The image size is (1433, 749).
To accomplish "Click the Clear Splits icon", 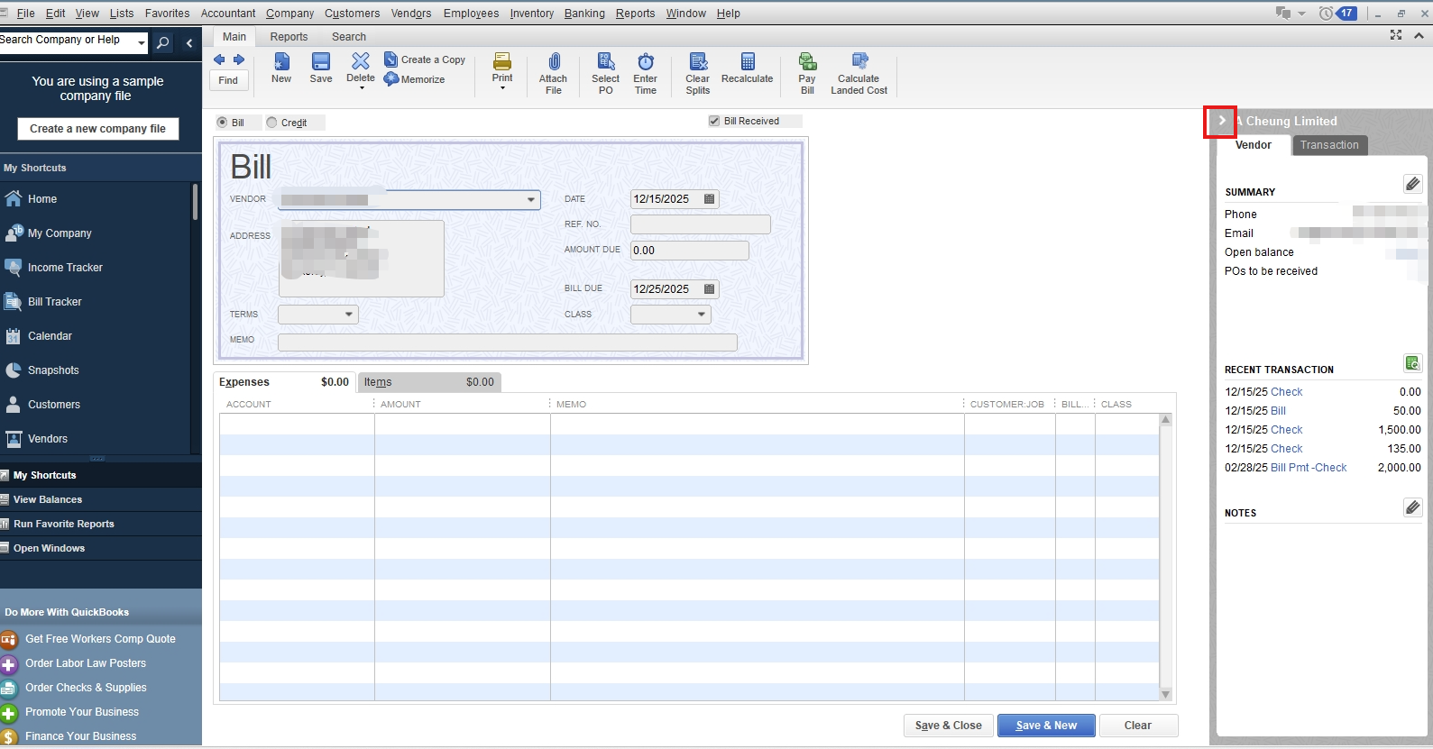I will click(698, 61).
